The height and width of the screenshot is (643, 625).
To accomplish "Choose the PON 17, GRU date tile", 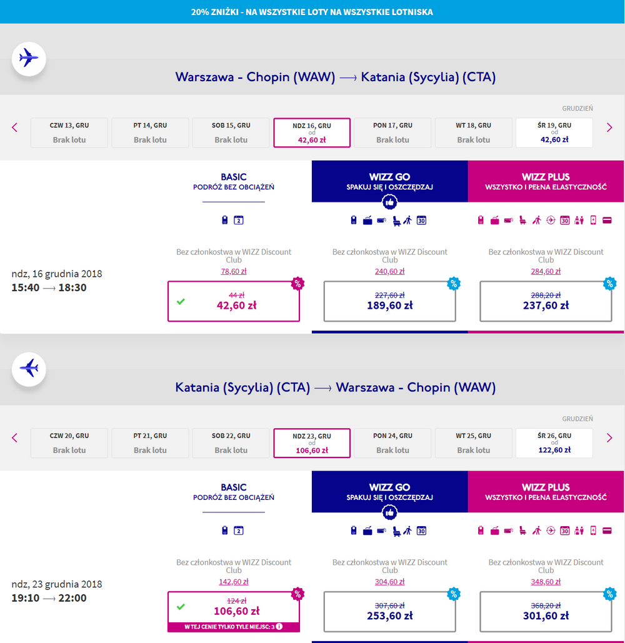I will click(392, 132).
